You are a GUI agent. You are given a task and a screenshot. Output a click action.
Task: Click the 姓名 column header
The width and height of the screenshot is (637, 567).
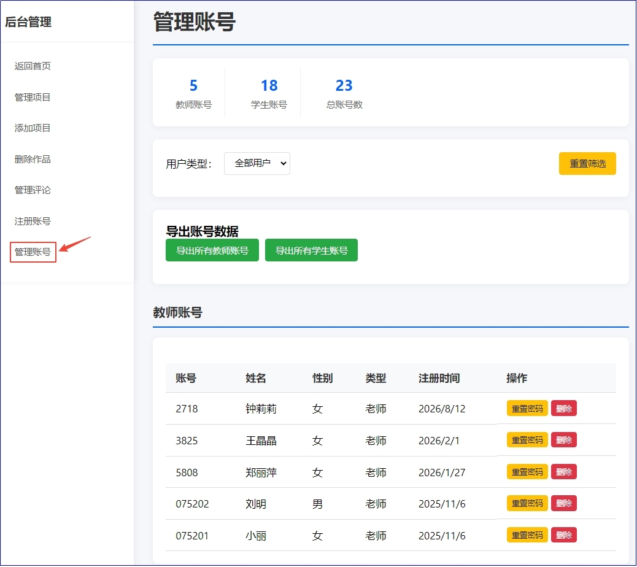[x=256, y=378]
